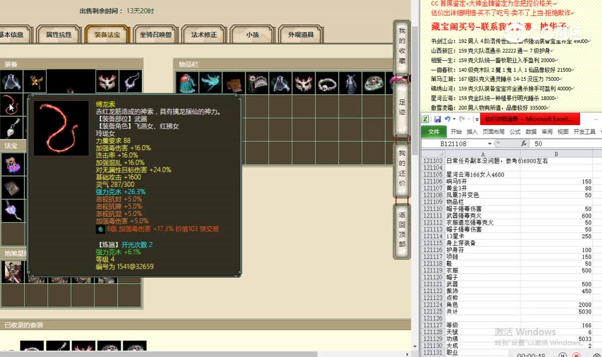Click the Excel undo arrow

point(448,119)
